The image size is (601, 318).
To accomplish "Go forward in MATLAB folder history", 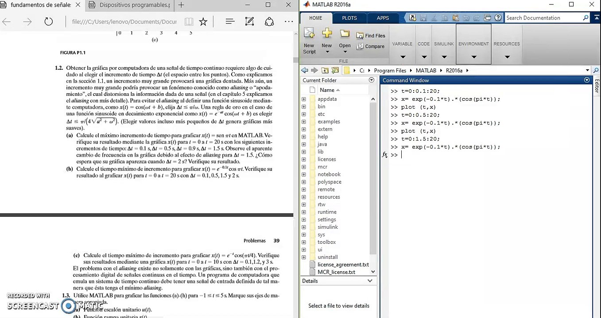I will tap(314, 71).
